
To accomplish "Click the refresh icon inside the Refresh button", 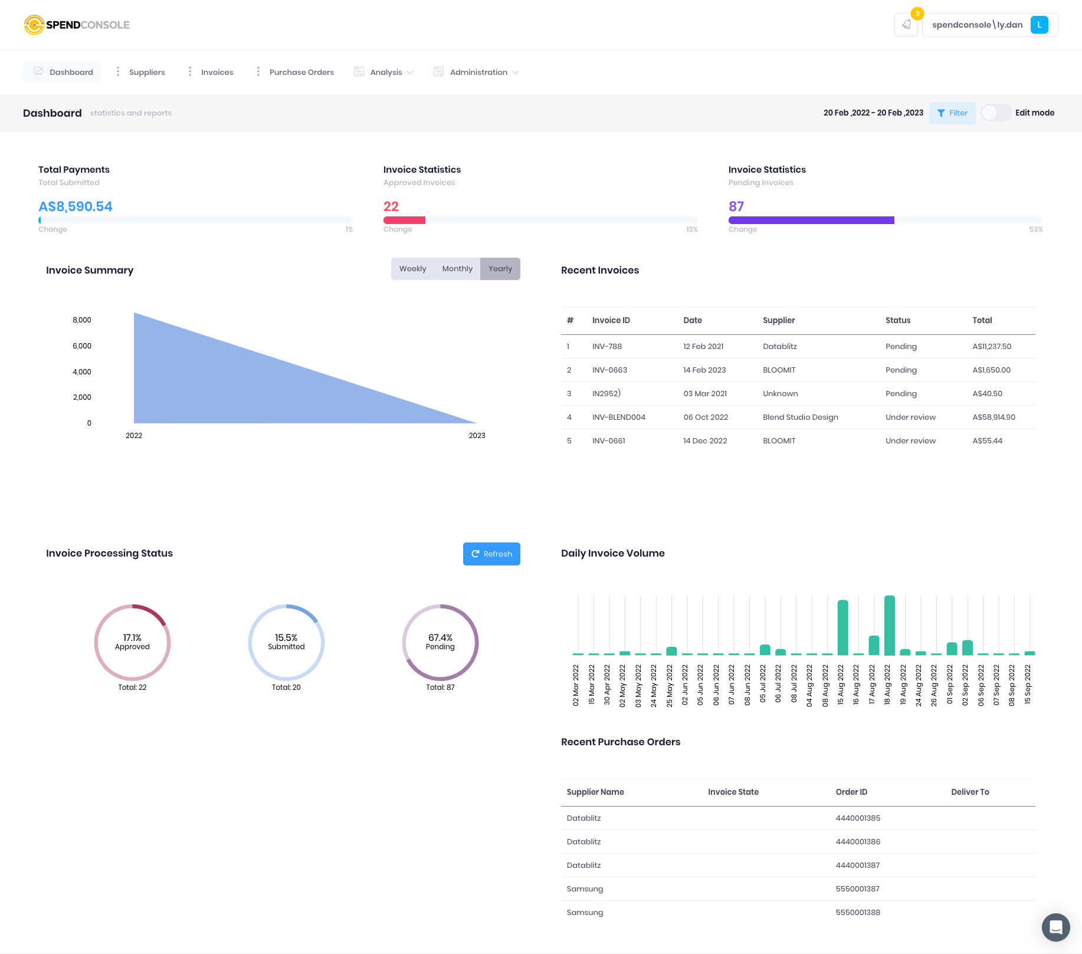I will click(x=476, y=554).
